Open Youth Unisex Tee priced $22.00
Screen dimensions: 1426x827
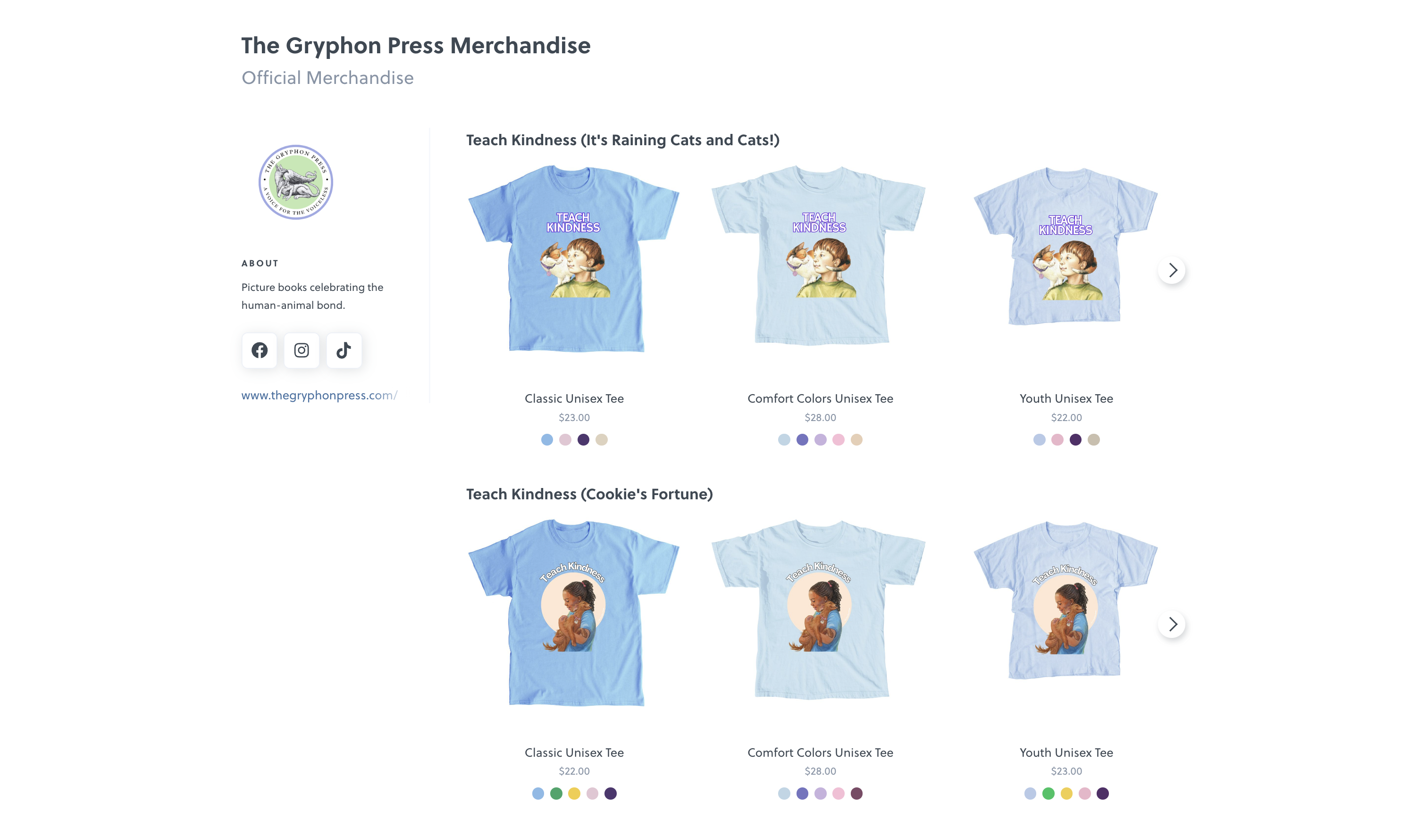(1066, 398)
